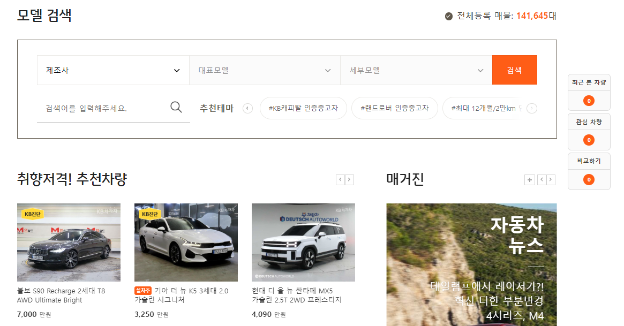Open the 관심 차량 panel
The width and height of the screenshot is (624, 326).
589,122
